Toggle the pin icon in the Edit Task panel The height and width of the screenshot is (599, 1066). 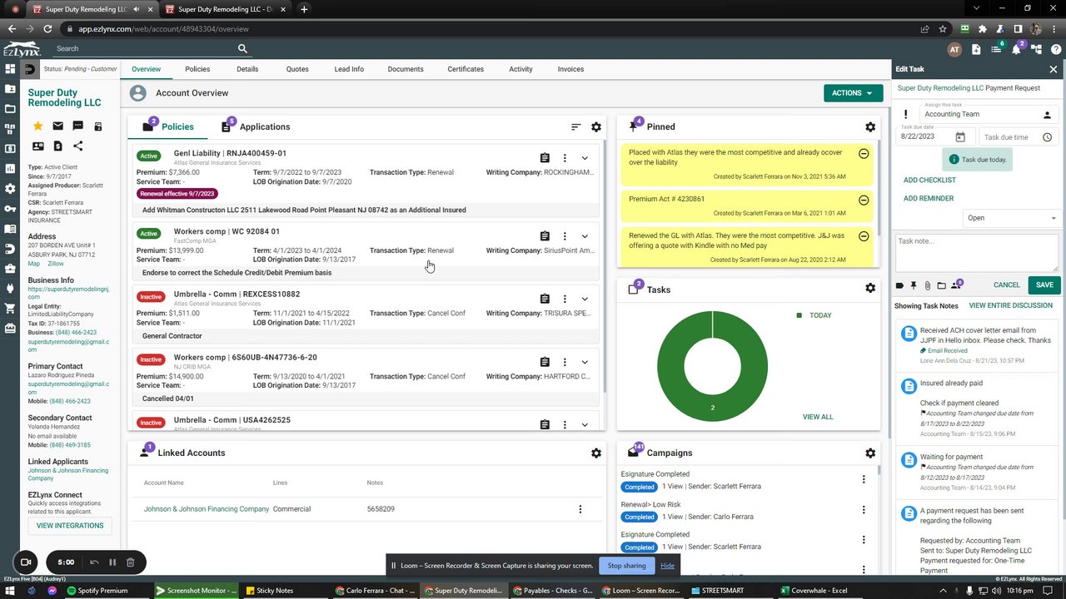tap(914, 285)
